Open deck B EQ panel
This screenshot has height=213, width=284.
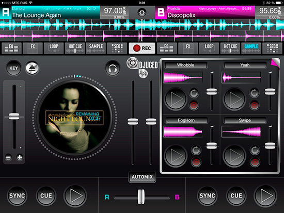[x=167, y=48]
